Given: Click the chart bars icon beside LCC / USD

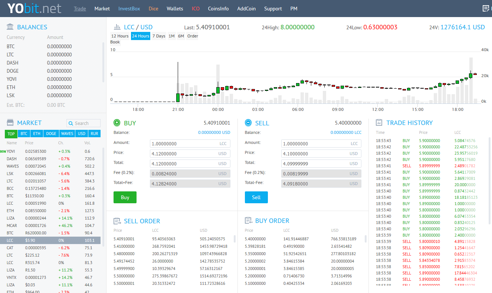Looking at the screenshot, I should click(117, 27).
